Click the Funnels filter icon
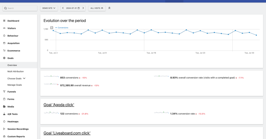The width and height of the screenshot is (266, 139). click(4, 92)
